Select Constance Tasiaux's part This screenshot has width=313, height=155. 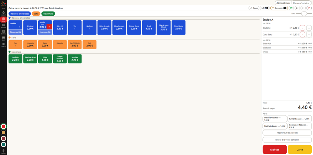tap(300, 126)
